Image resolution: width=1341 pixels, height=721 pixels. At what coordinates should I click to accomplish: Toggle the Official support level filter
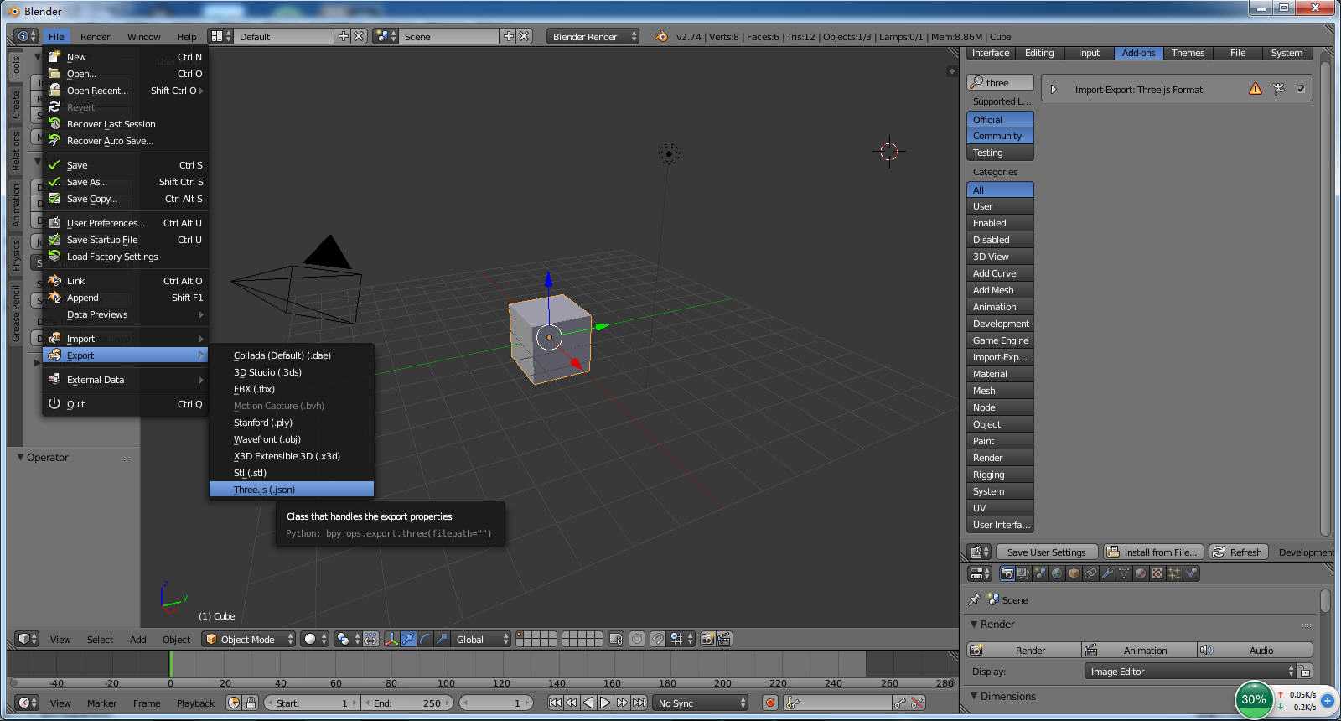pos(1000,120)
